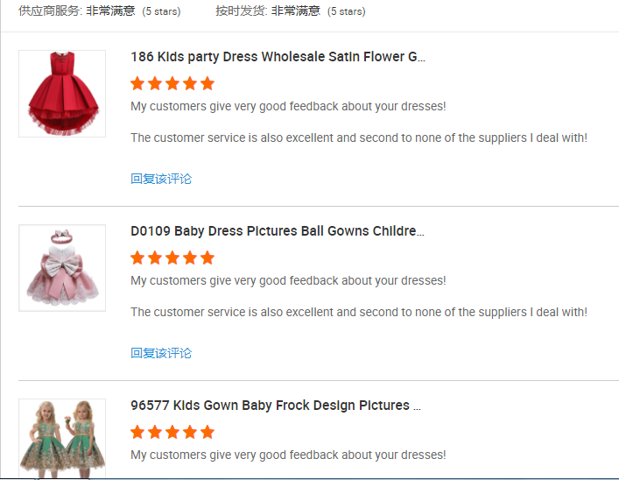This screenshot has height=480, width=619.
Task: Open the D0109 Baby Dress Pictures product title
Action: click(x=277, y=231)
